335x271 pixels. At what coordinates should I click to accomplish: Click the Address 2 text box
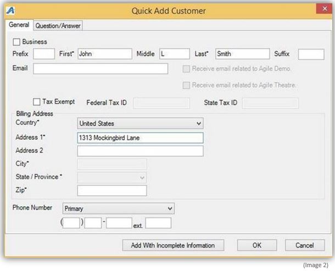140,151
